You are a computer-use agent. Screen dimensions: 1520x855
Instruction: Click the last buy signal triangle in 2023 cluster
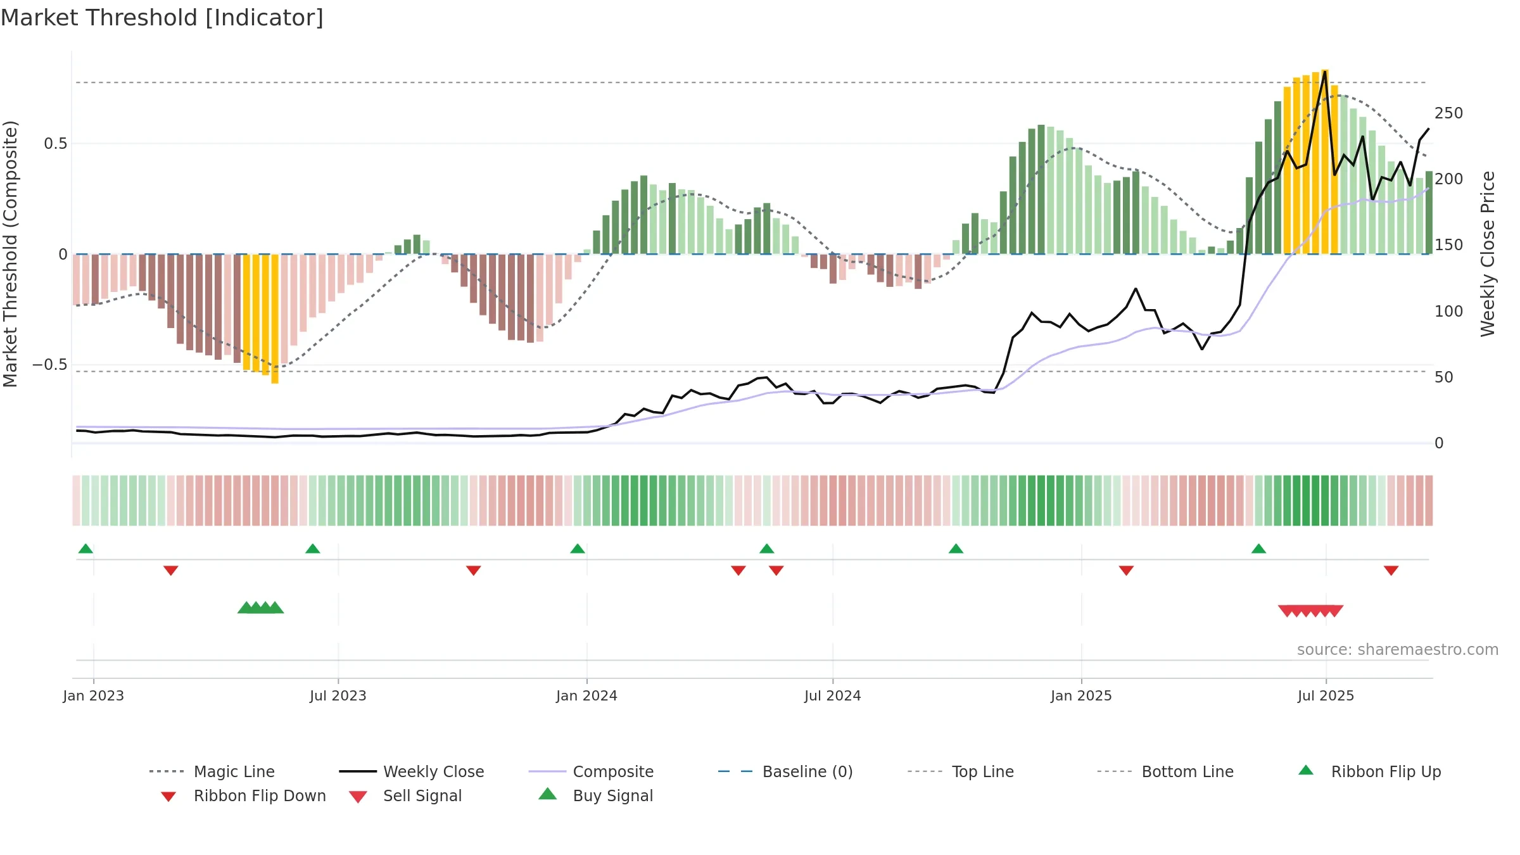(275, 607)
